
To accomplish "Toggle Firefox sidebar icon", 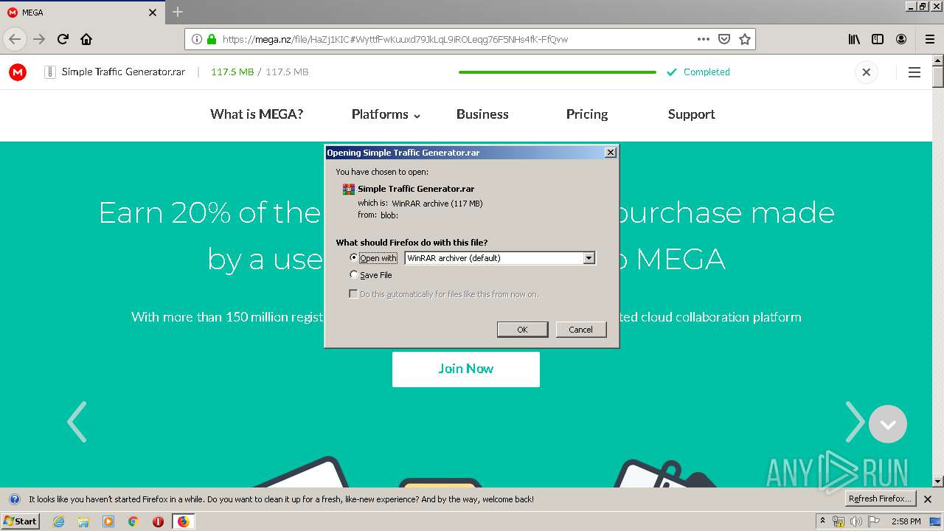I will pyautogui.click(x=878, y=39).
